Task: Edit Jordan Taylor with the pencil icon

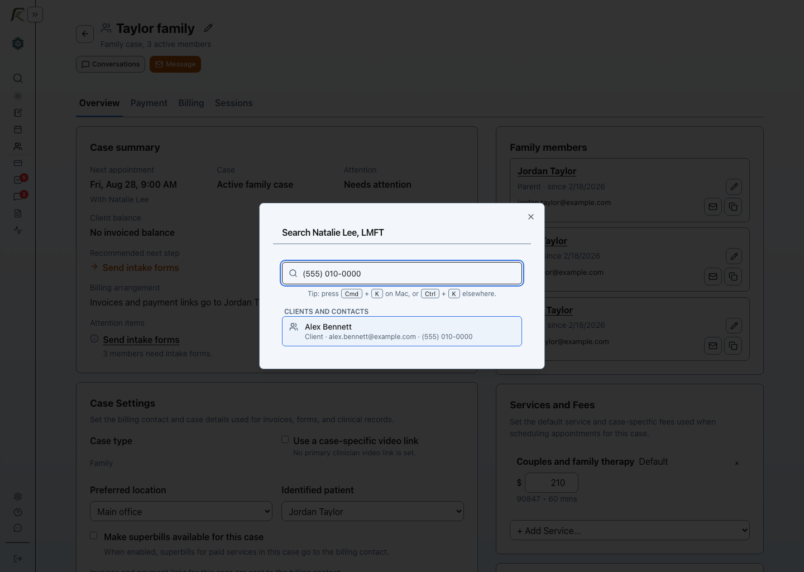Action: 734,187
